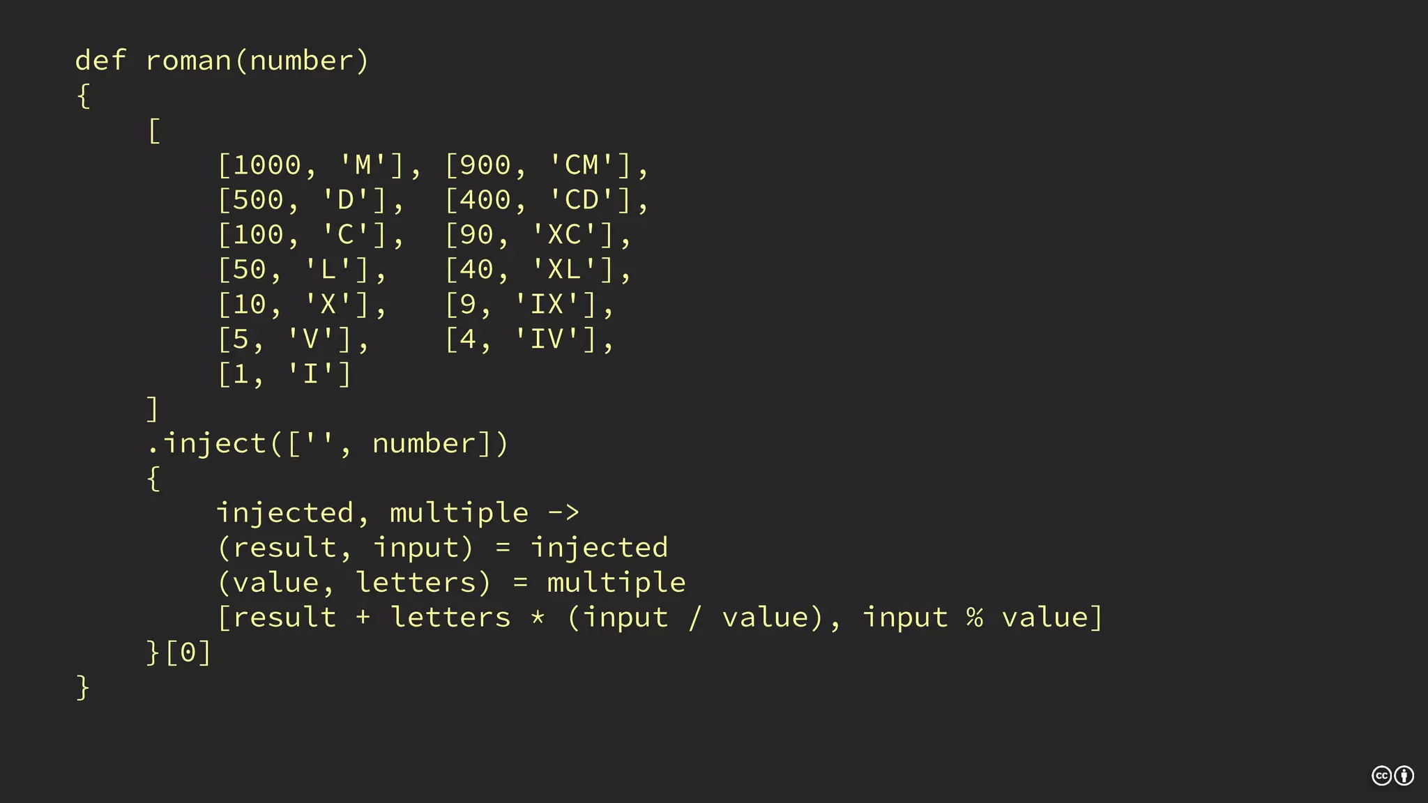The width and height of the screenshot is (1428, 803).
Task: Click the .inject(['', number]) call
Action: tap(328, 444)
